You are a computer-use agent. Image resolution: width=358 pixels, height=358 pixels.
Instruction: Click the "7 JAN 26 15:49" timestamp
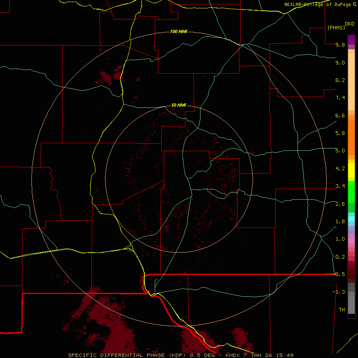tap(268, 355)
